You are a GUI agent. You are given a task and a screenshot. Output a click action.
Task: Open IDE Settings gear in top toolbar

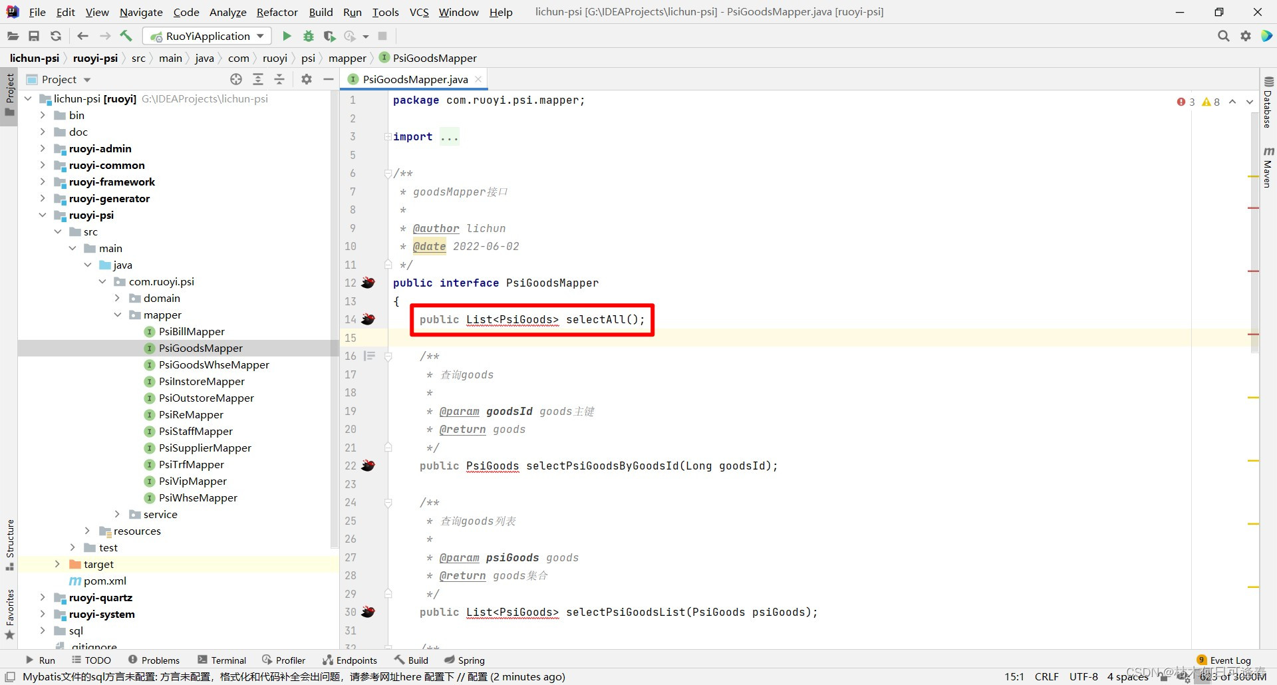point(1245,36)
